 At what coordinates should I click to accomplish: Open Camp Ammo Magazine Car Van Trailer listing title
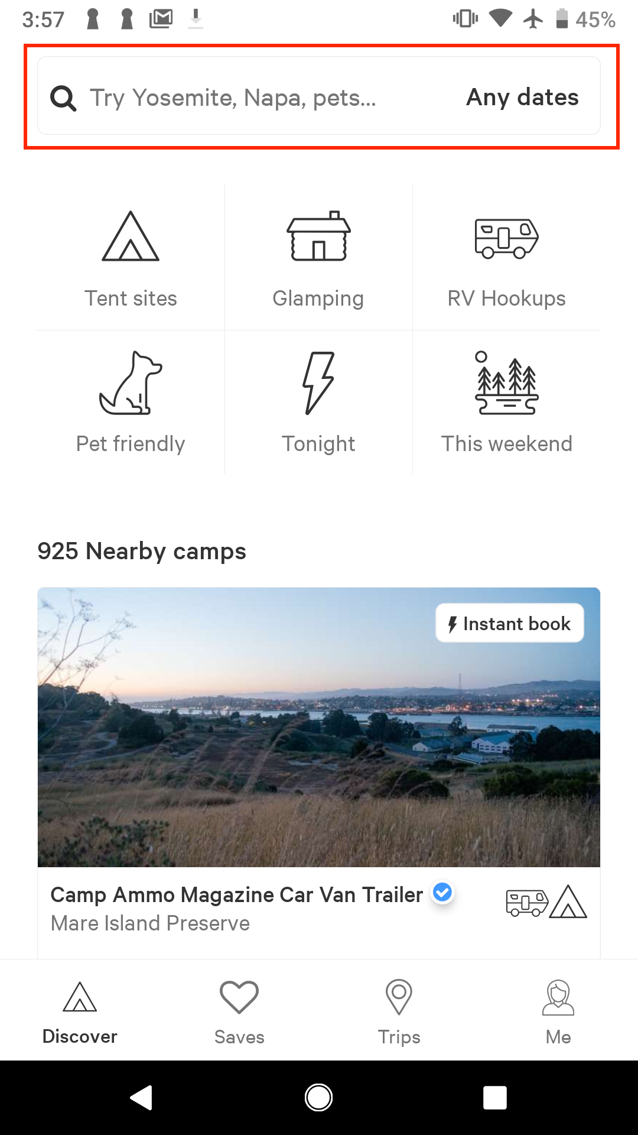coord(237,894)
